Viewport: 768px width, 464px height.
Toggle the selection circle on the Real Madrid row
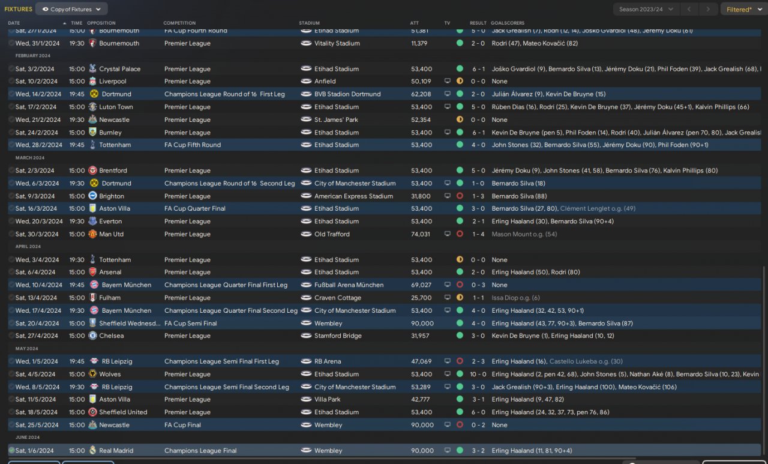pos(11,451)
